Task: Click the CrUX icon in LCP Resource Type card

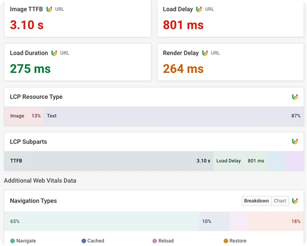Action: 295,97
